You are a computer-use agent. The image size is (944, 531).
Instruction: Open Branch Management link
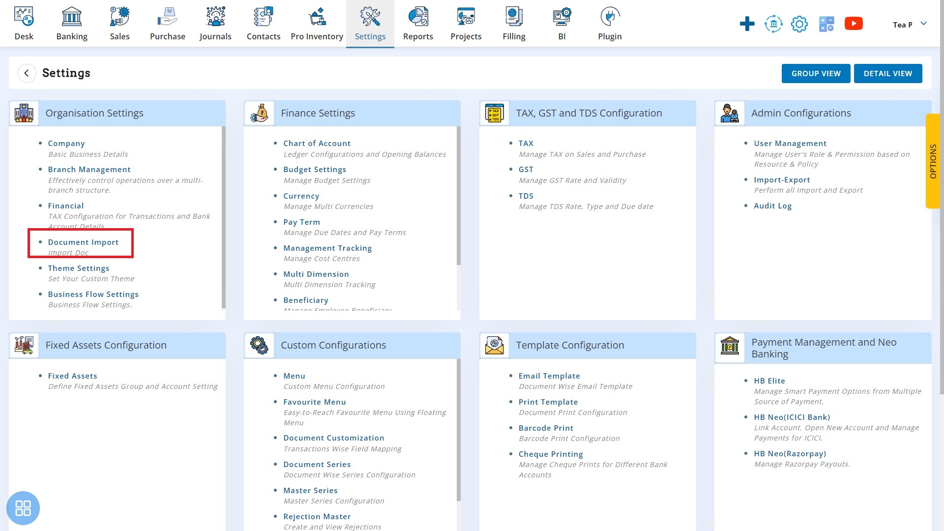(89, 169)
